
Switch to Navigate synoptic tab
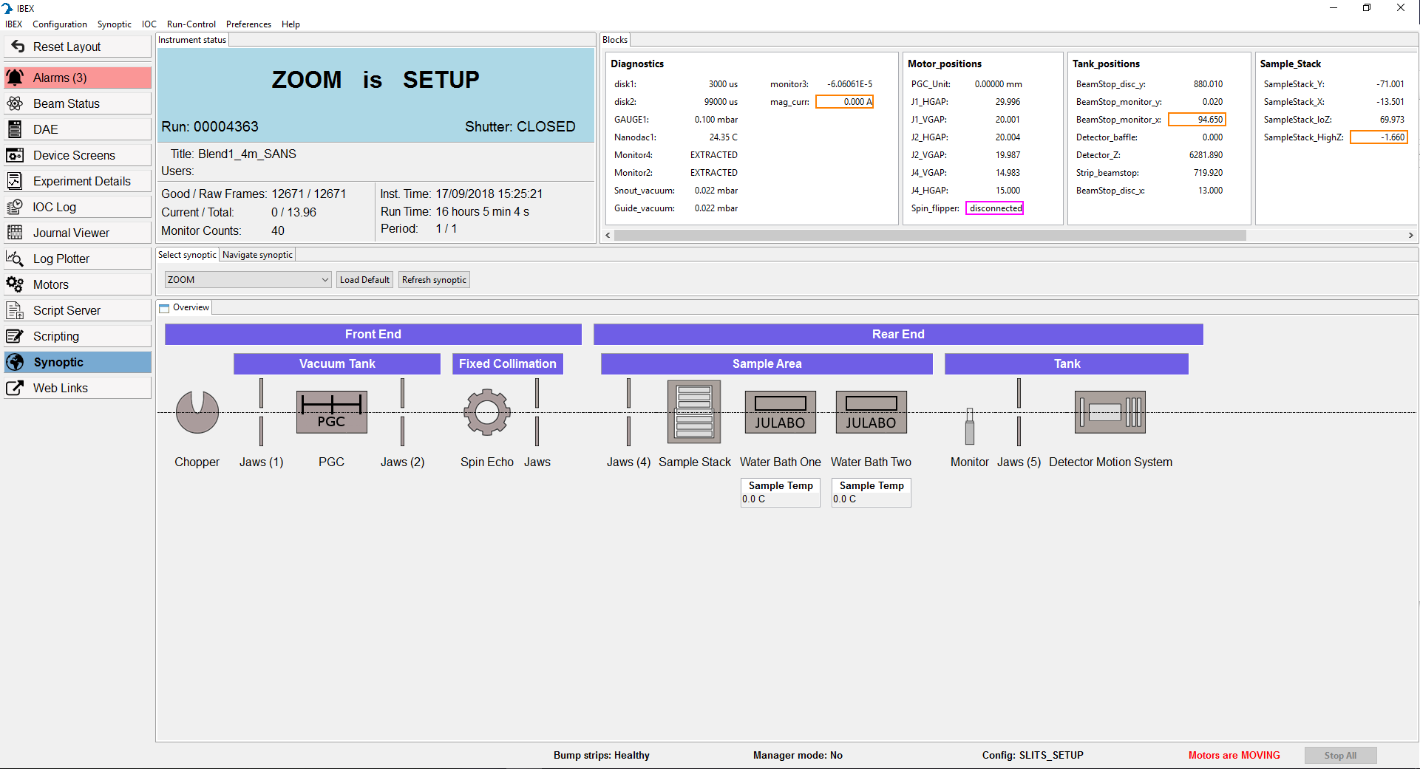coord(257,255)
